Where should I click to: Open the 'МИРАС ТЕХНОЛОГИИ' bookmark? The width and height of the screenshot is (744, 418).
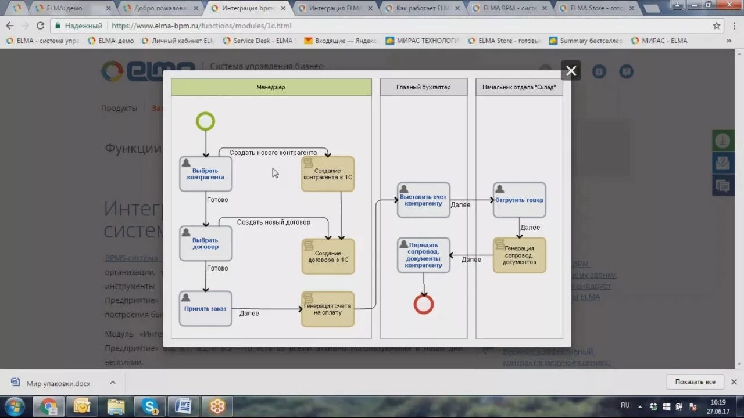coord(422,41)
